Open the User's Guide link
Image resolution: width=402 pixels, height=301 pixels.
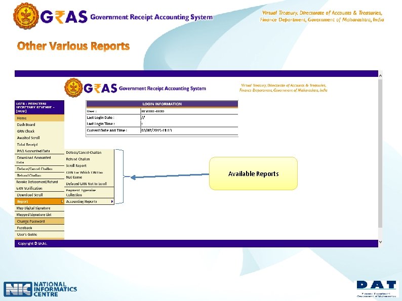pos(39,235)
